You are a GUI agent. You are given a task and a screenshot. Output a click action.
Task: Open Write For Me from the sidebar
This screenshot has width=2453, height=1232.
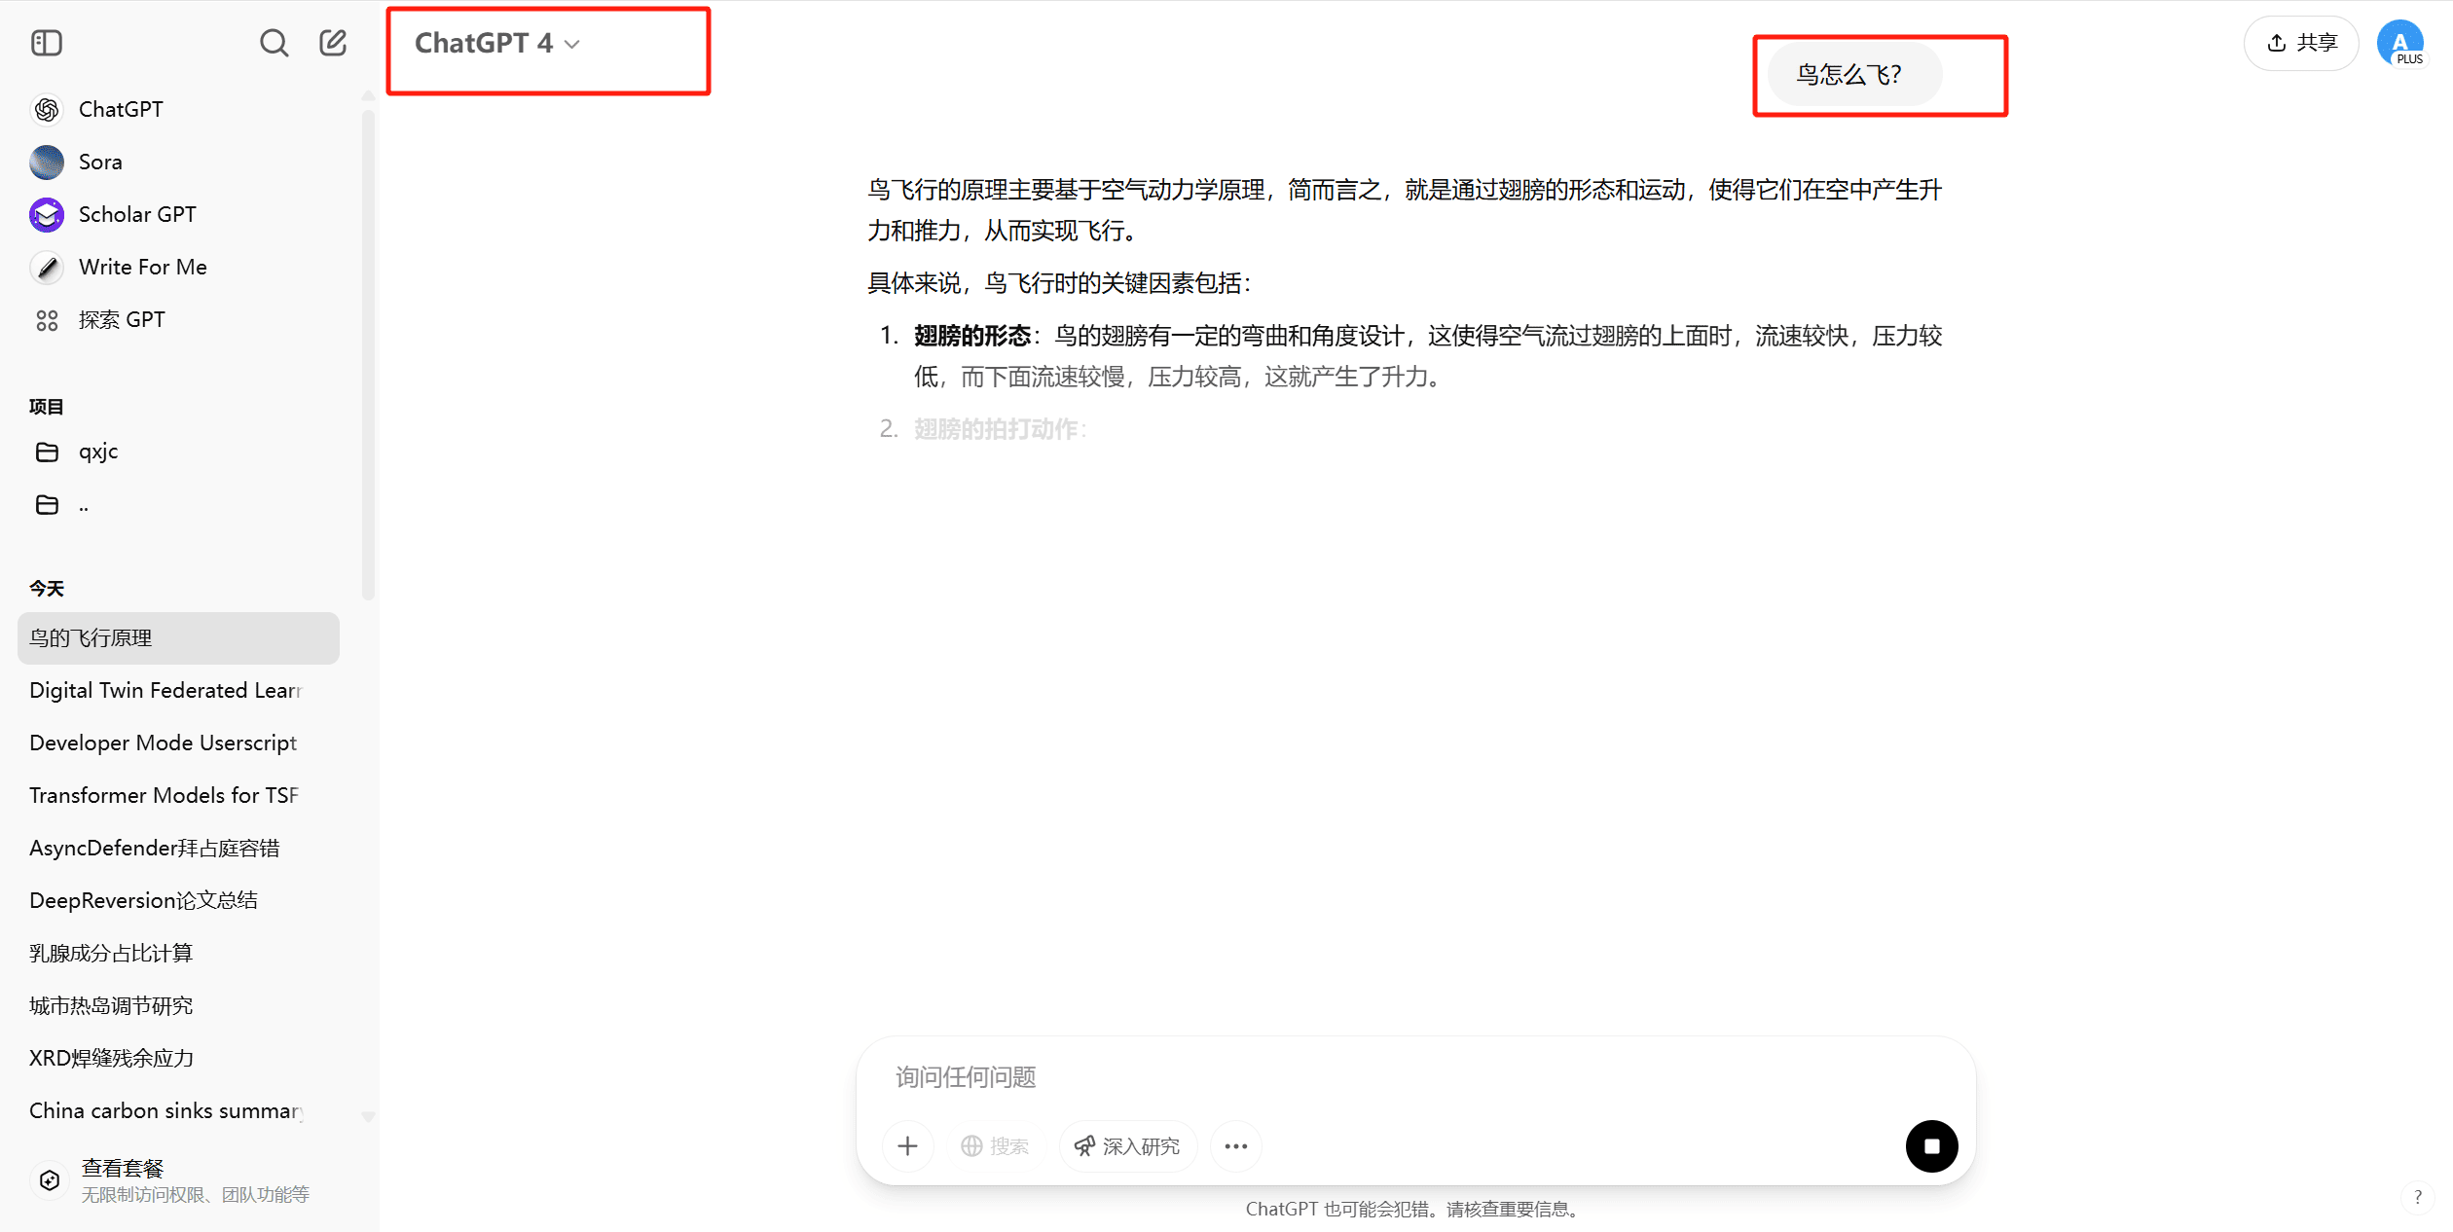[x=179, y=268]
